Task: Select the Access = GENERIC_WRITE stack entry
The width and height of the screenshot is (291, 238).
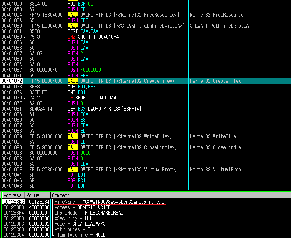Action: pyautogui.click(x=82, y=207)
